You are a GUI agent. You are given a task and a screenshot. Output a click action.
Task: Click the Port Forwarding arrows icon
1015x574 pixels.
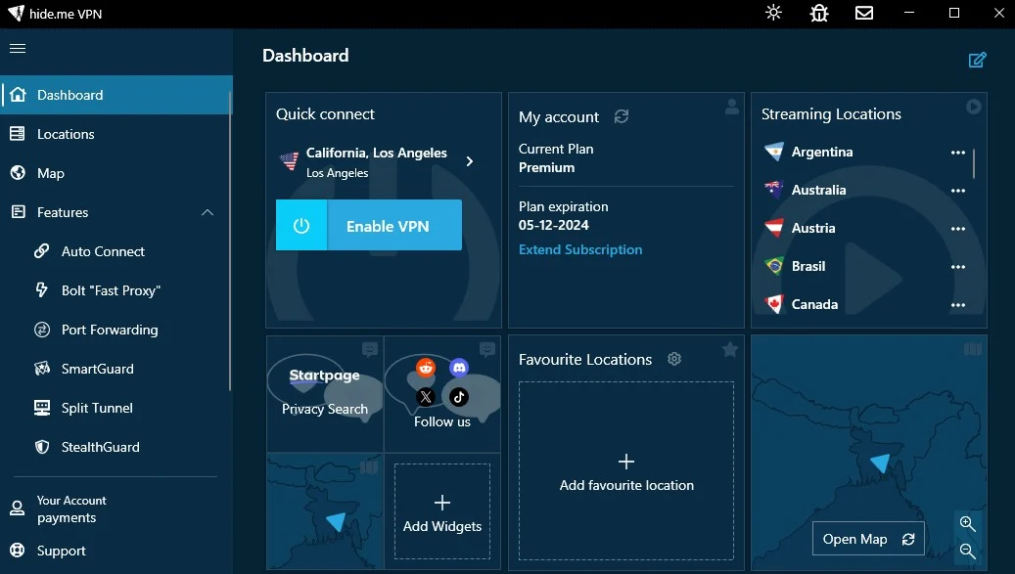(x=42, y=330)
